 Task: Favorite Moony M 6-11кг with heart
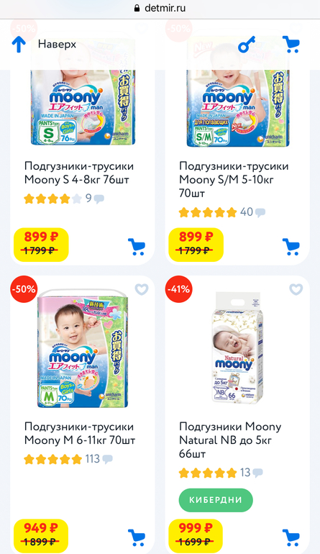tap(142, 289)
